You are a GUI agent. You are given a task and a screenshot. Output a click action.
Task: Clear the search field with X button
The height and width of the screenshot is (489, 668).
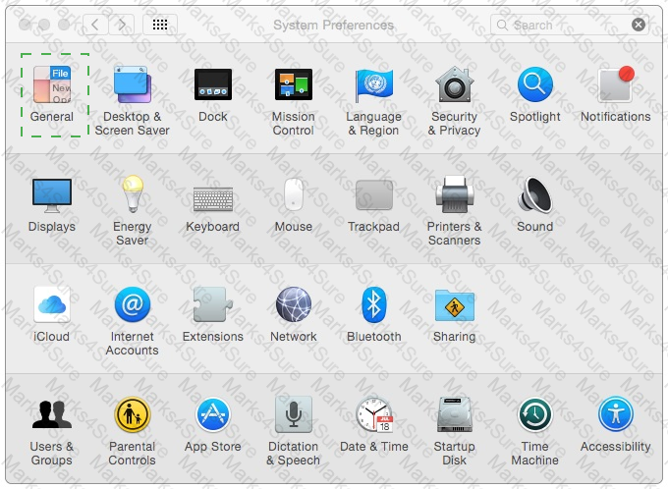(x=639, y=25)
